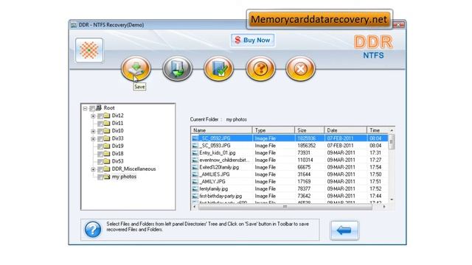This screenshot has width=472, height=265.
Task: Click the Dir53 folder icon
Action: pos(106,161)
